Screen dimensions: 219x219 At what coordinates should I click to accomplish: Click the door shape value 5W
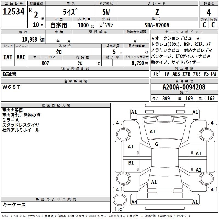(x=106, y=12)
